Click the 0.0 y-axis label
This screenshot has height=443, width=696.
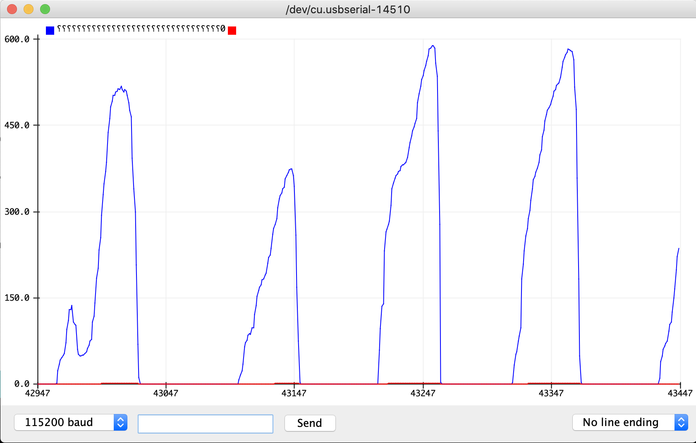coord(22,384)
